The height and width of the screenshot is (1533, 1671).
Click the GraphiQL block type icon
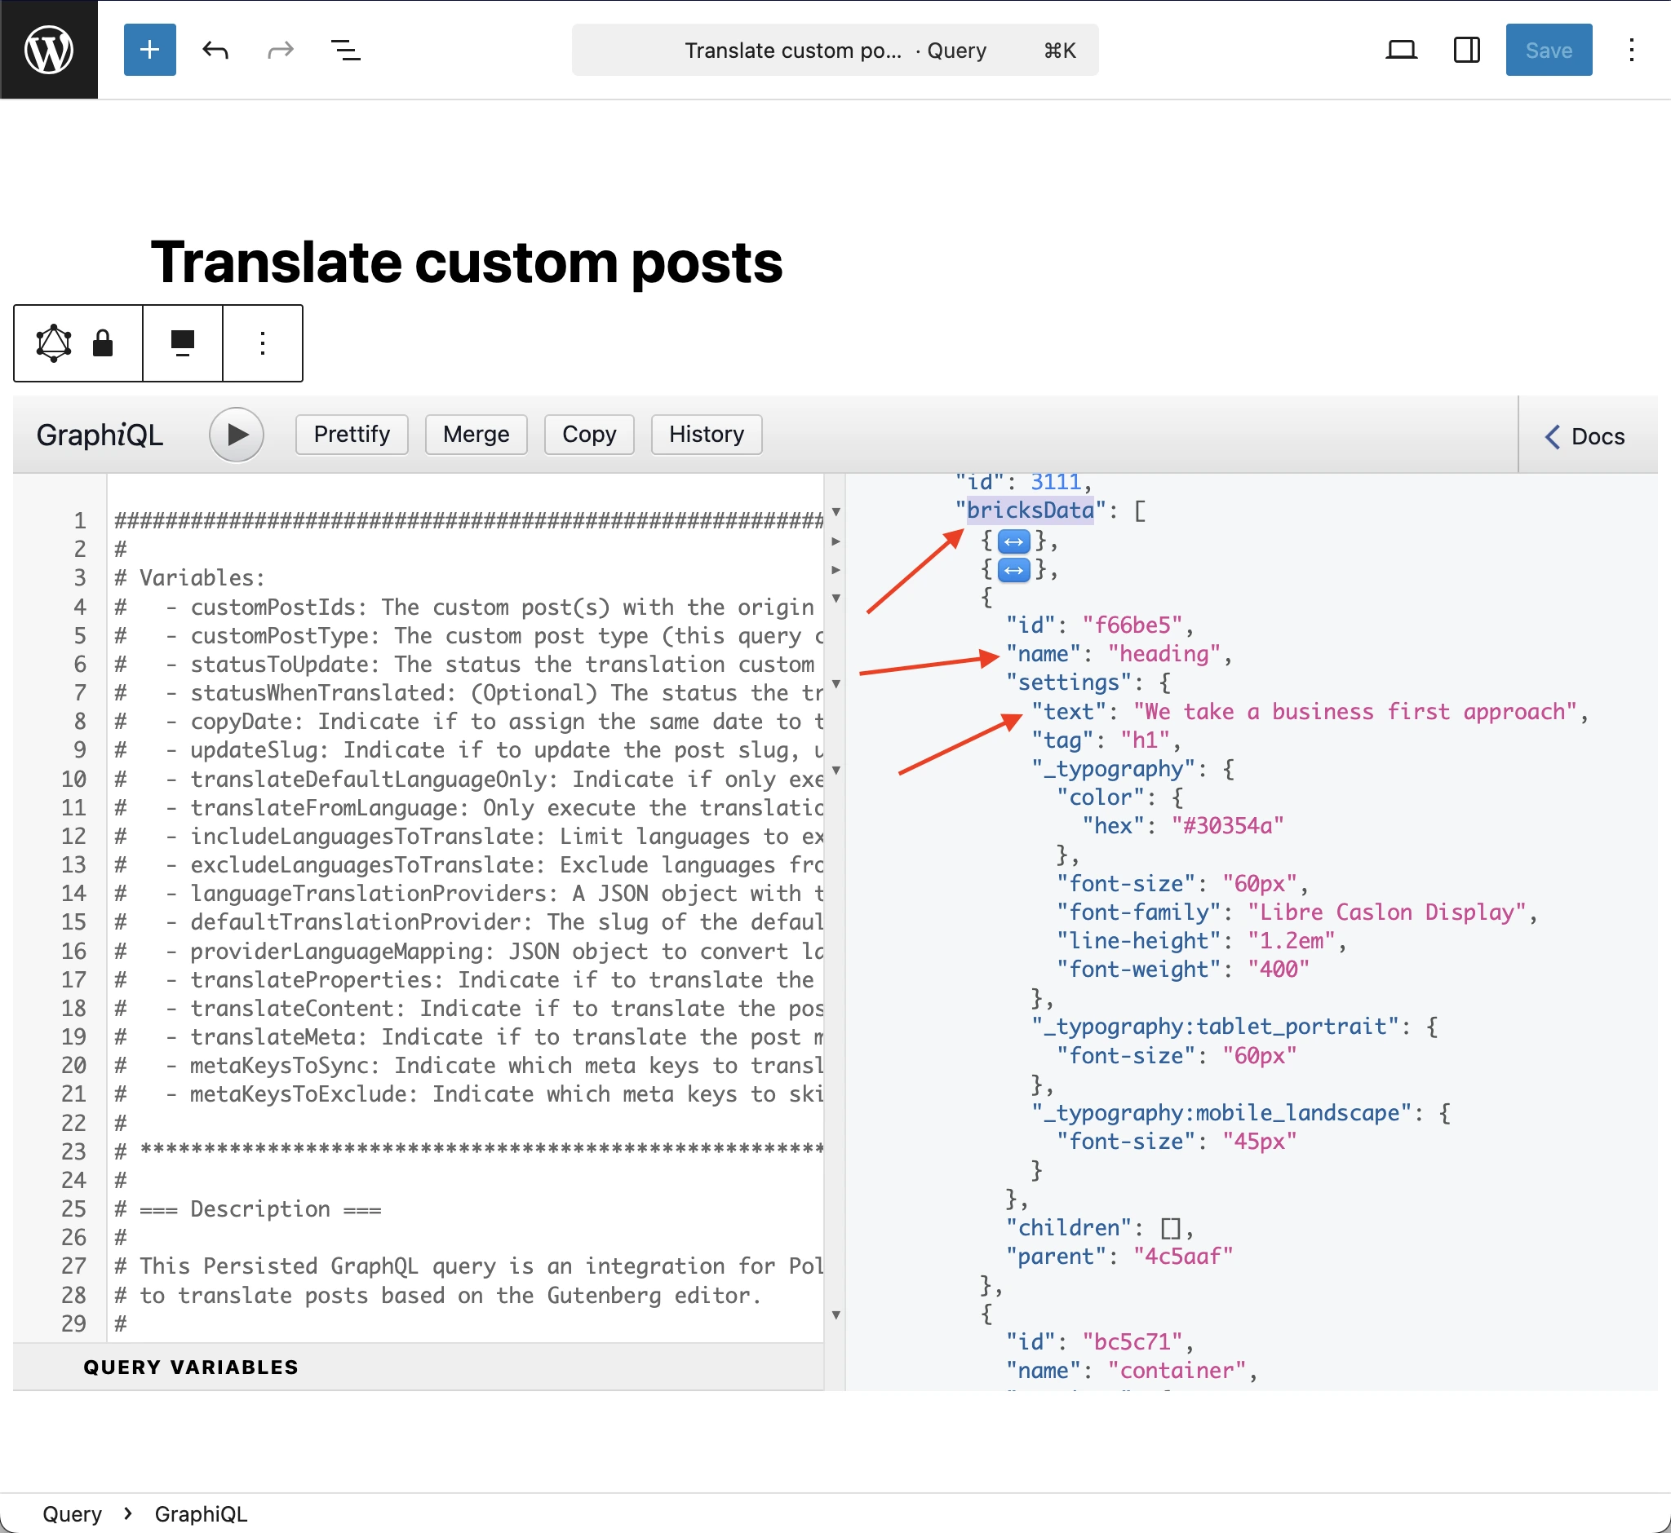pos(54,342)
